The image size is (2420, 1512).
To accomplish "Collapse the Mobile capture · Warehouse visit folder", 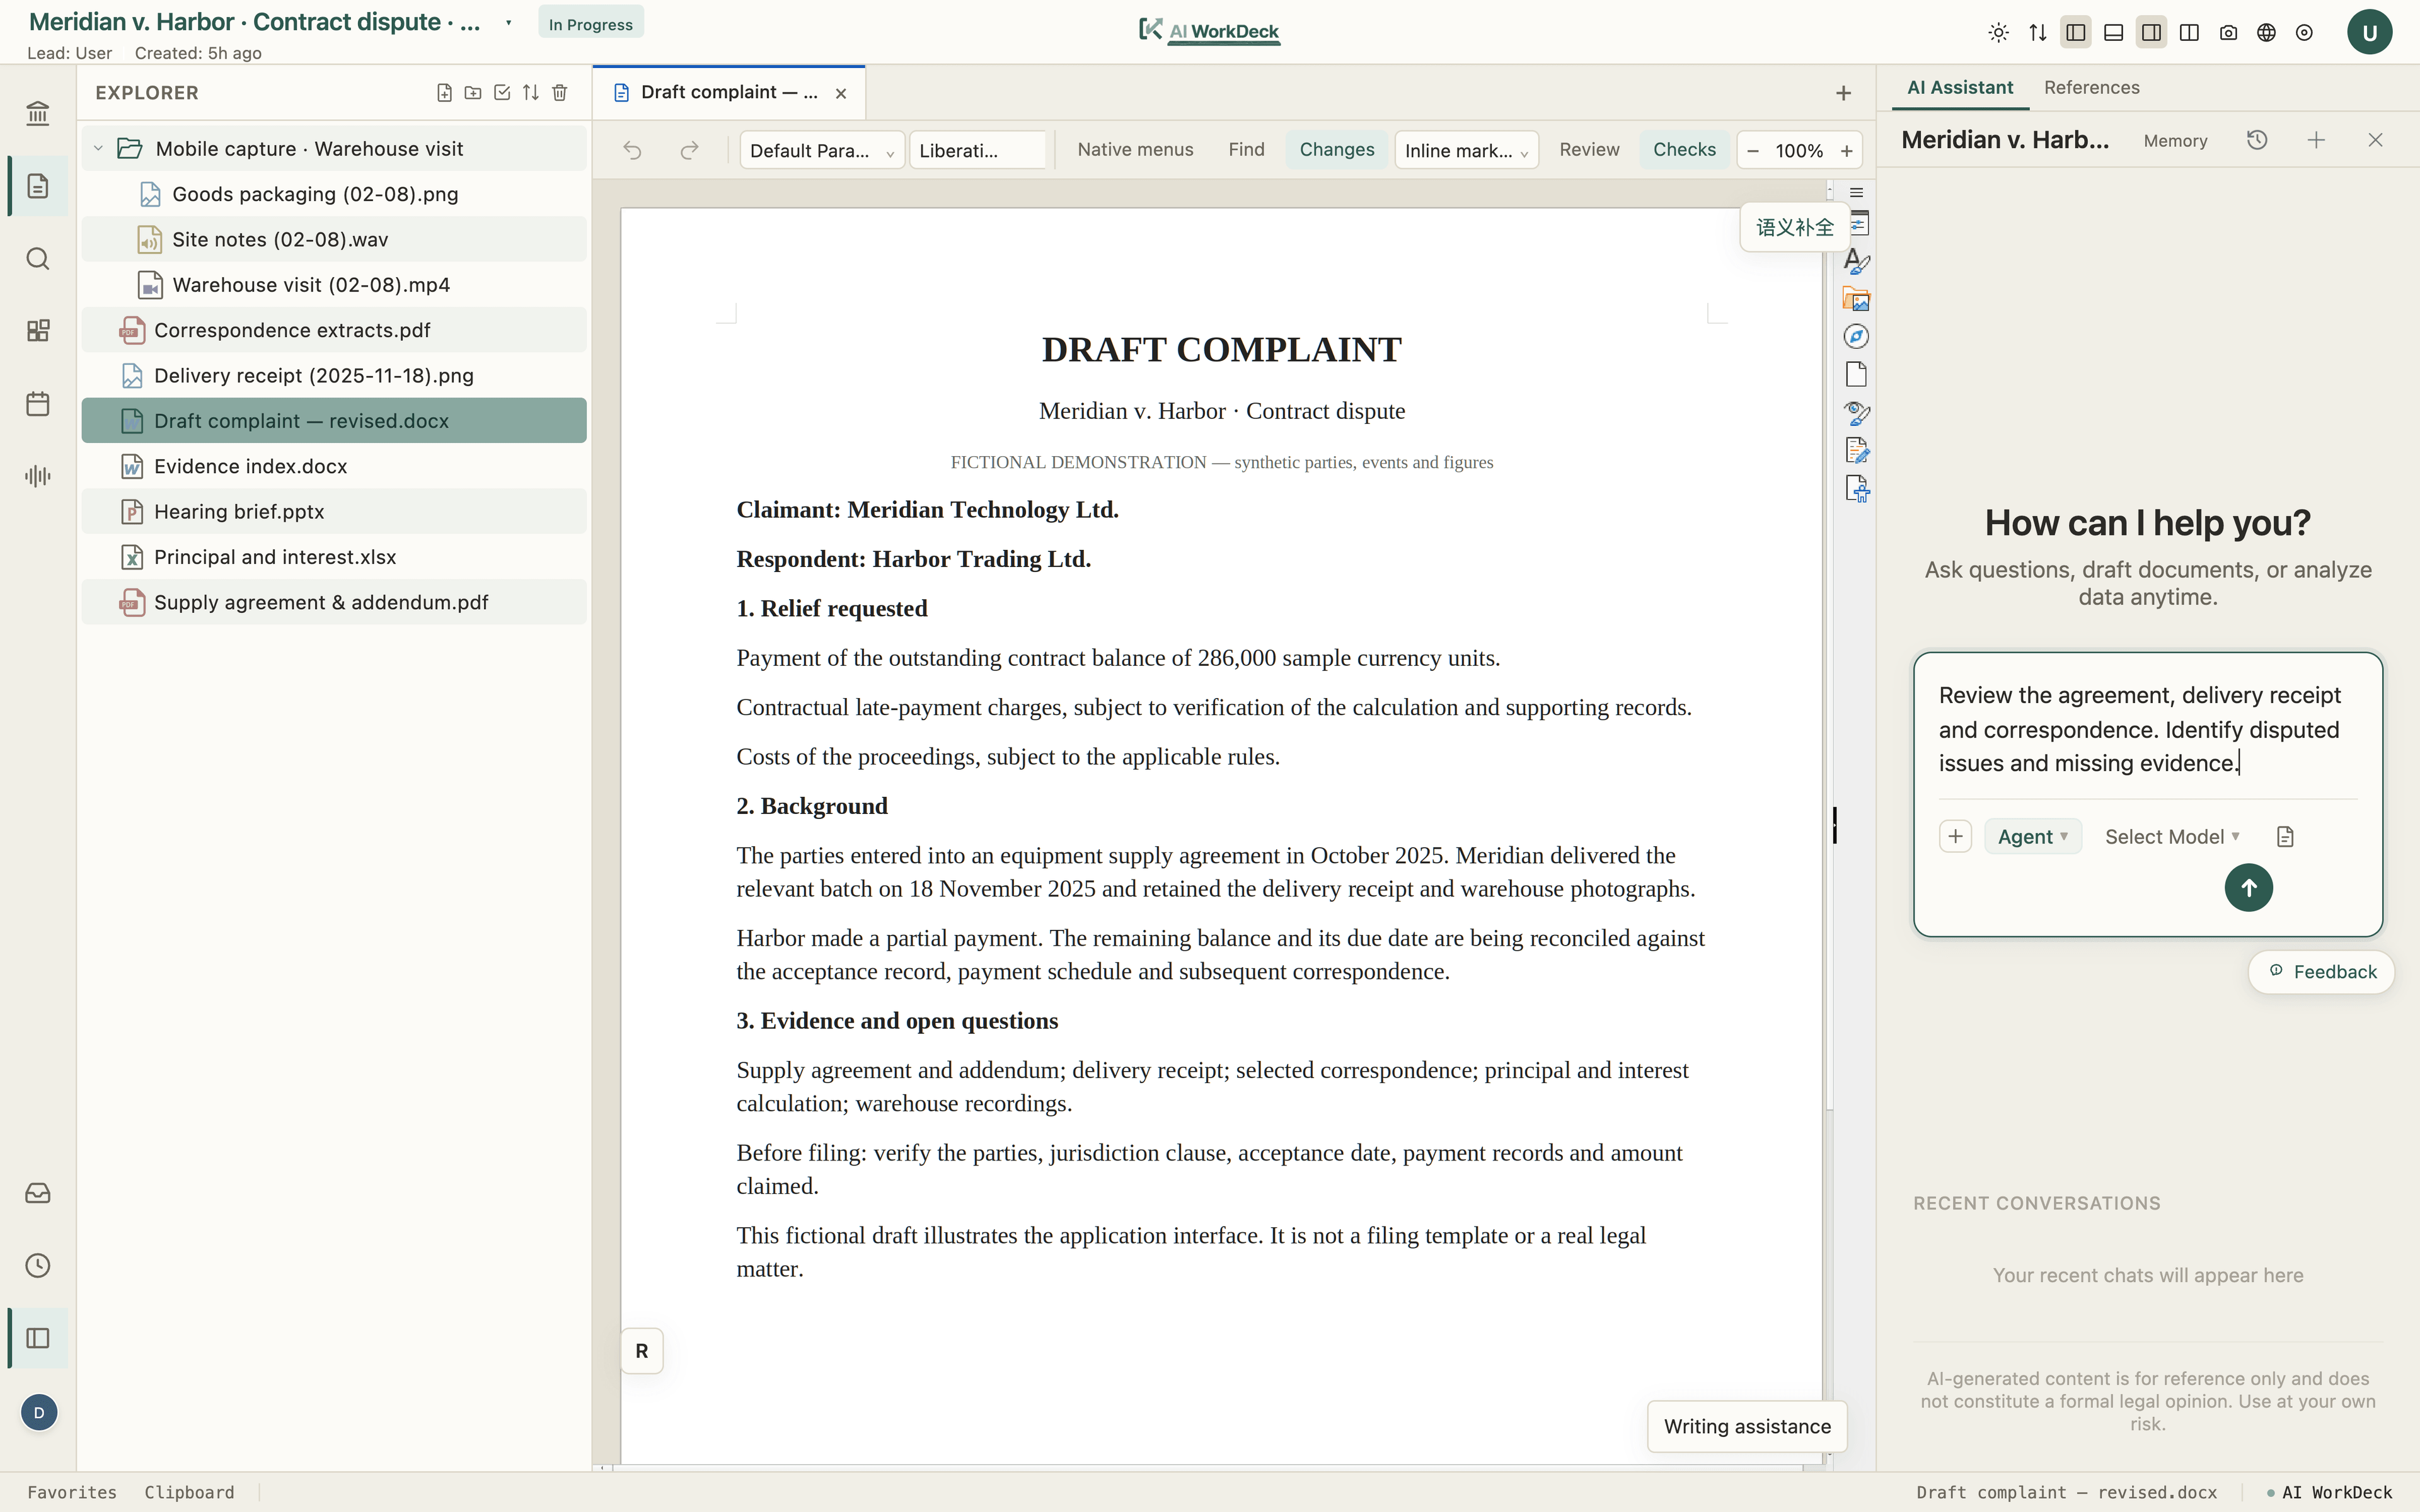I will click(x=98, y=148).
